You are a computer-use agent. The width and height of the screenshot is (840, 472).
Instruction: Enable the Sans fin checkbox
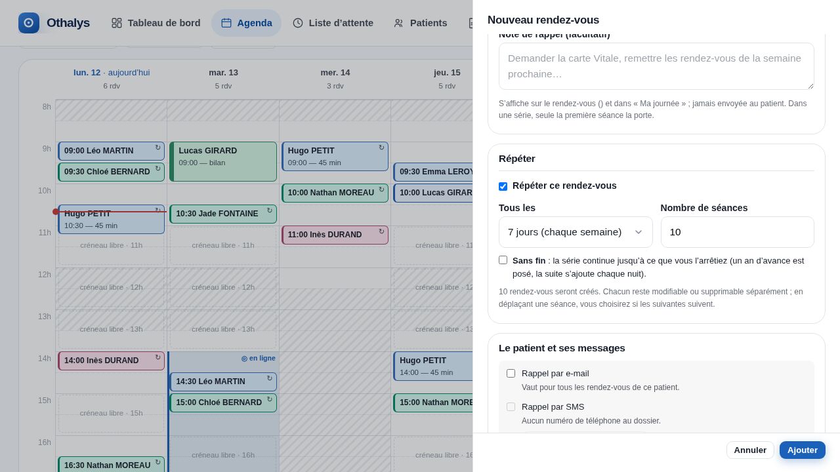pyautogui.click(x=503, y=260)
